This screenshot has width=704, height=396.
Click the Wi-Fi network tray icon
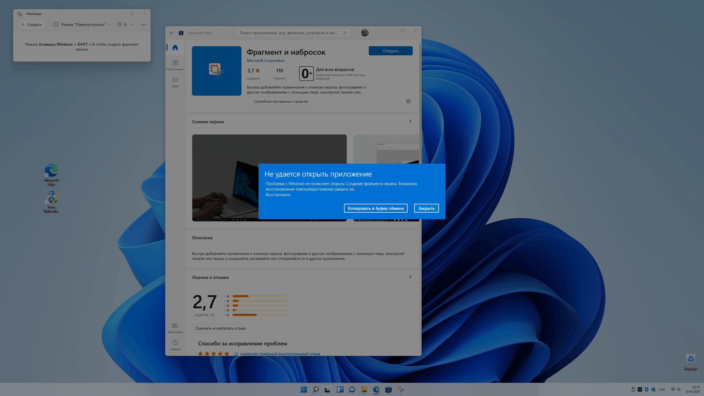point(673,389)
